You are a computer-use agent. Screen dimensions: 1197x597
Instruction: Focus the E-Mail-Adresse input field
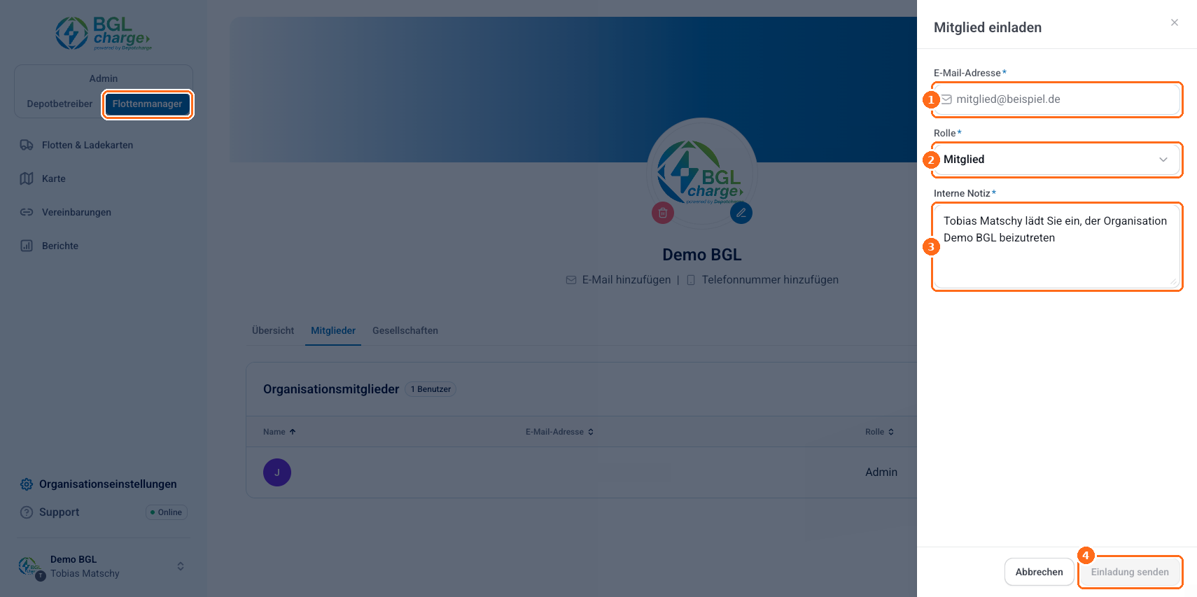coord(1057,99)
